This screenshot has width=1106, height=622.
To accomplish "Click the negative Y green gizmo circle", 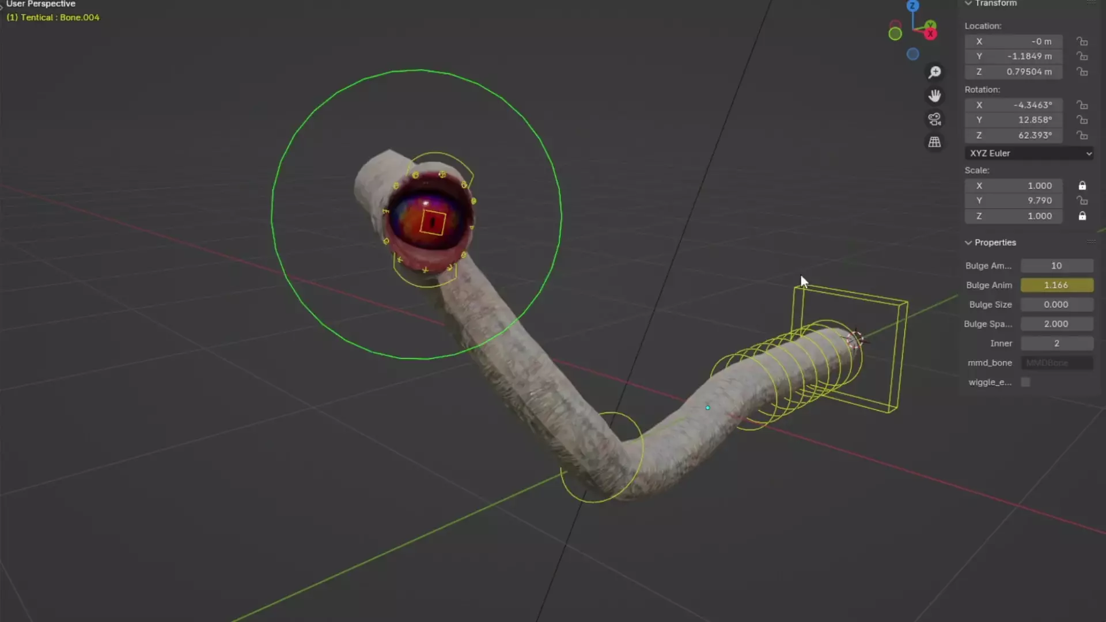I will [x=895, y=34].
